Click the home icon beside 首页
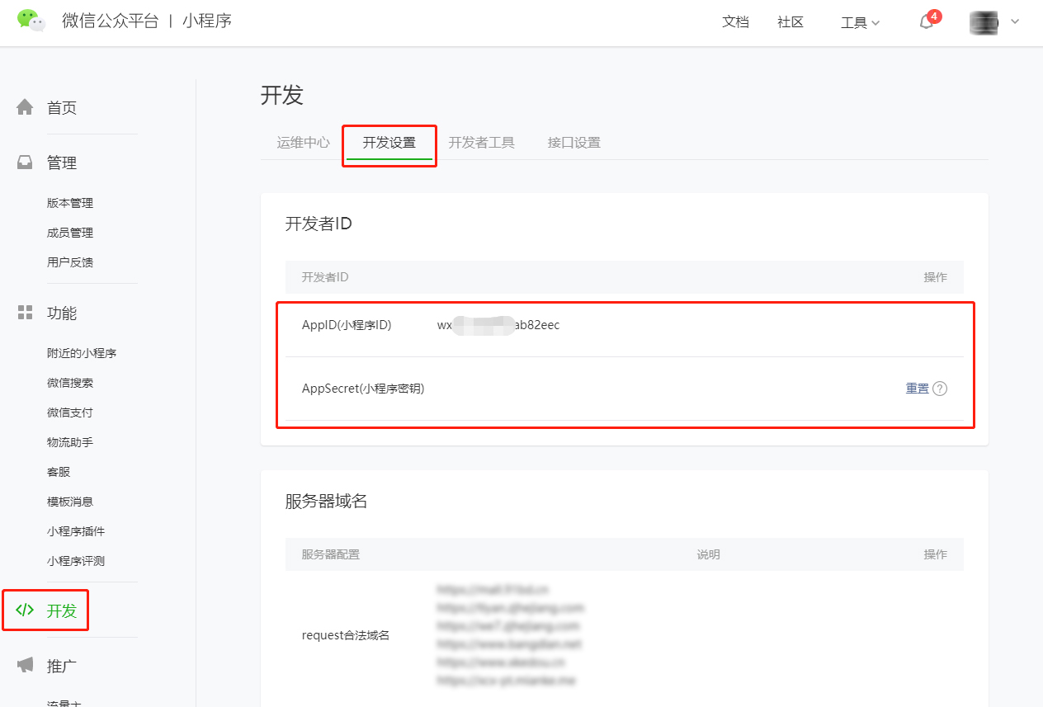This screenshot has height=707, width=1043. pos(26,107)
